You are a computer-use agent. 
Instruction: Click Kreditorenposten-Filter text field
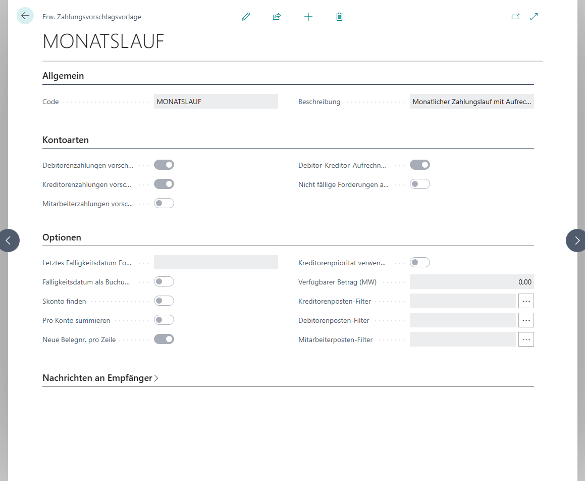(463, 301)
